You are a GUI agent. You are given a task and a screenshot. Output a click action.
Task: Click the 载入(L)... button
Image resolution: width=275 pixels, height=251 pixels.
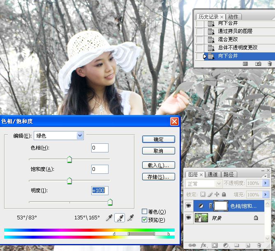coord(159,165)
